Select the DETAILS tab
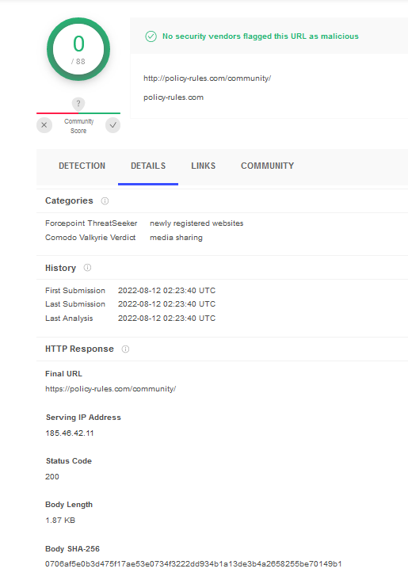The image size is (408, 580). point(148,166)
